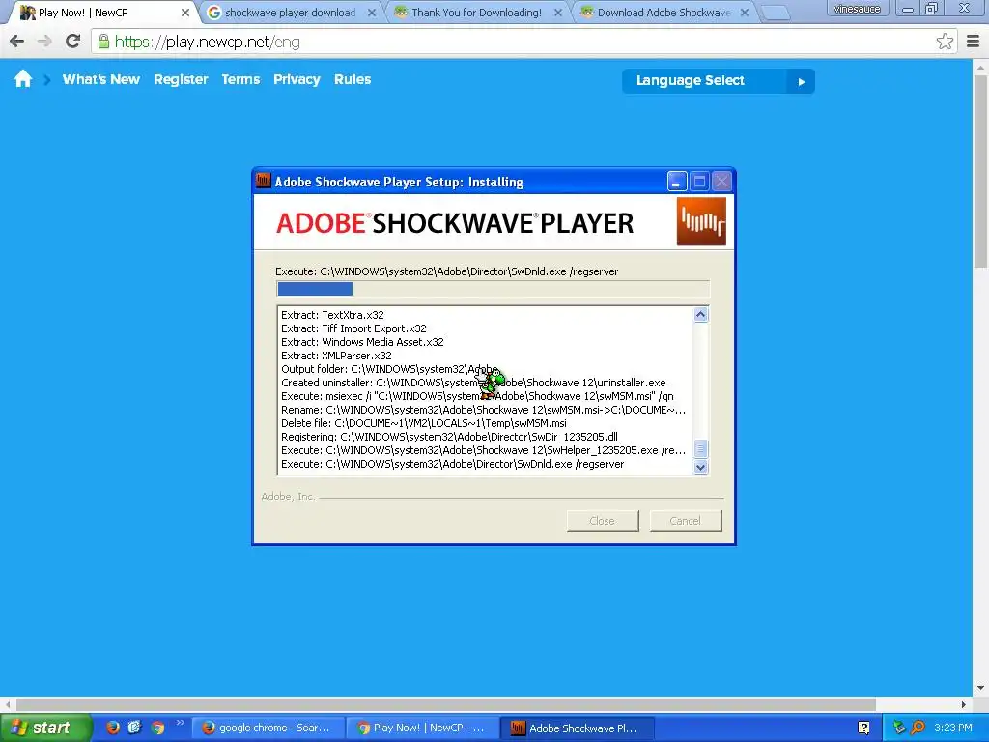Click the arrow on the Language Select control
The width and height of the screenshot is (989, 742).
(x=801, y=81)
